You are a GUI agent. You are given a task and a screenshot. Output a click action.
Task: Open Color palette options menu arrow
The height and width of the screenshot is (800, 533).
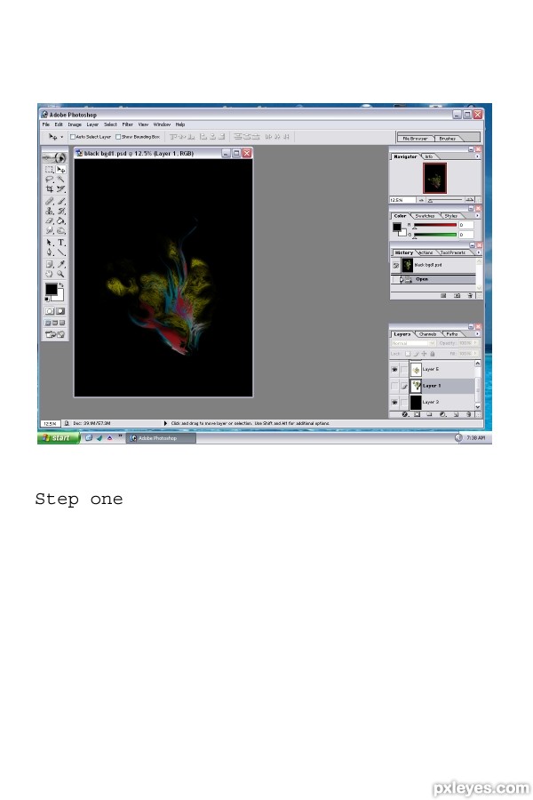point(477,216)
